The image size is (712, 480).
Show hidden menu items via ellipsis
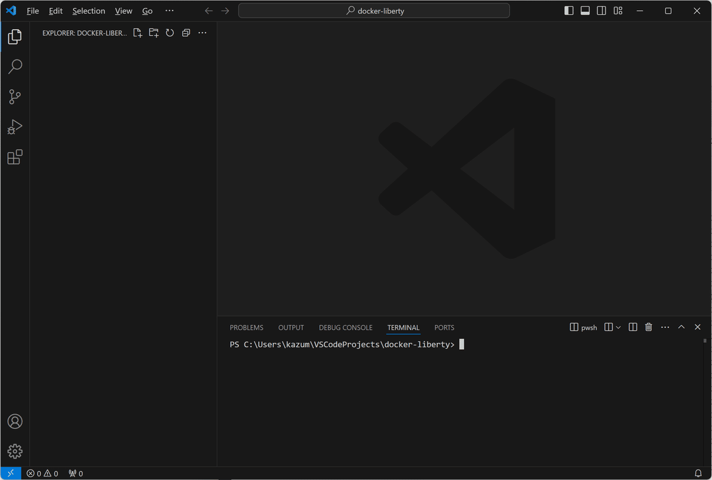[170, 11]
